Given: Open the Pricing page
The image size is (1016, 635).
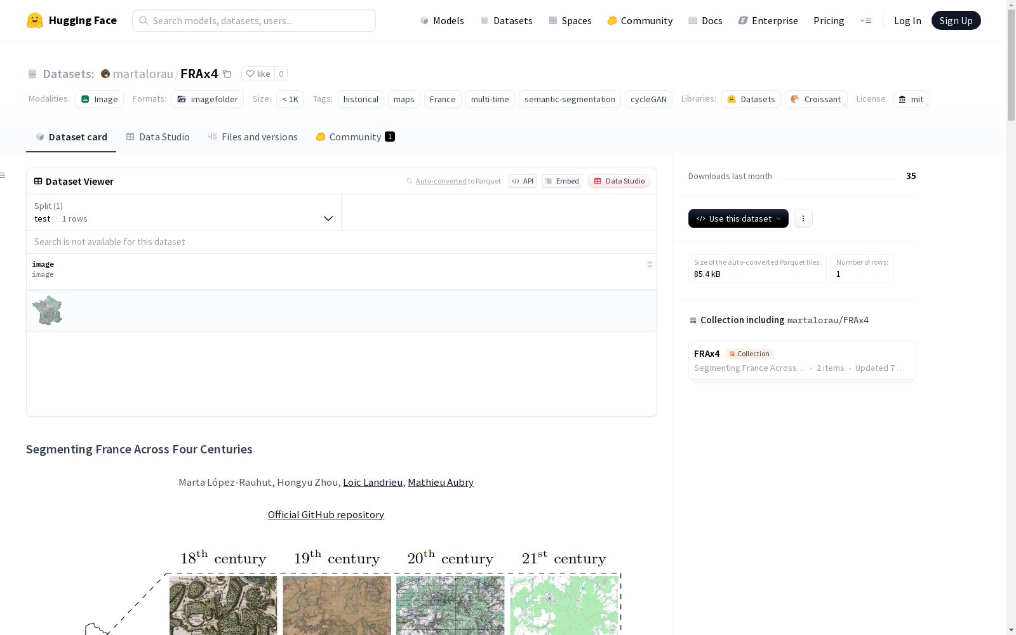Looking at the screenshot, I should click(829, 20).
